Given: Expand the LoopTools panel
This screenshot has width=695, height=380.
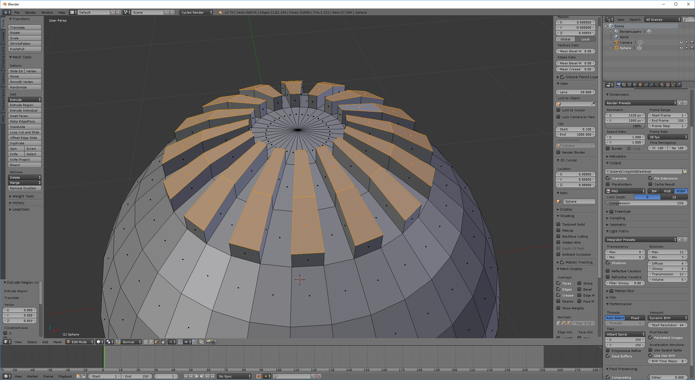Looking at the screenshot, I should pos(21,209).
